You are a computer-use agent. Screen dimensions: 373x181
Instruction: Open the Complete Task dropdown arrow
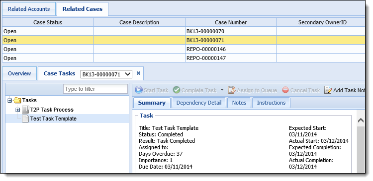(x=222, y=90)
